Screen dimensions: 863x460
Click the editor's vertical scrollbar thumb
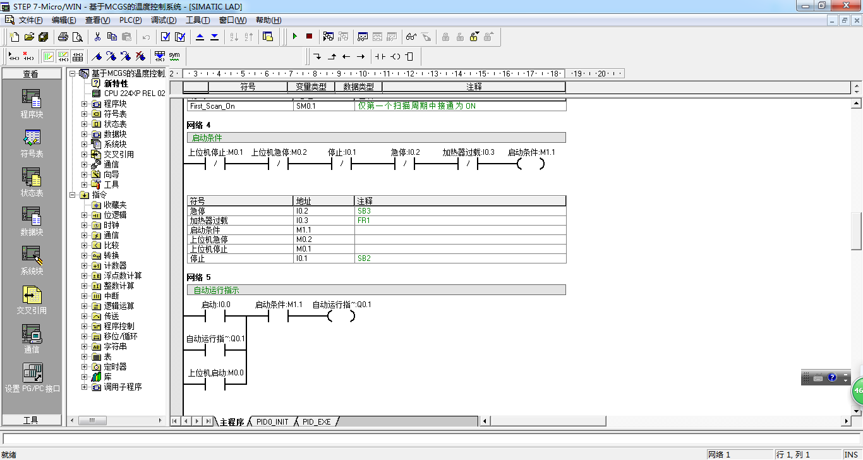coord(856,232)
